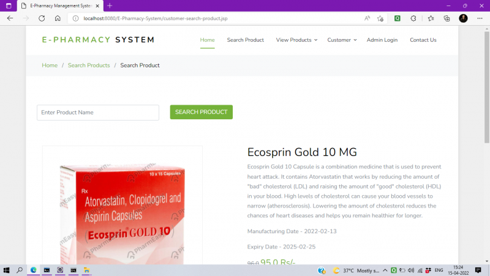Click the E-Pharmacy System logo

click(x=98, y=40)
